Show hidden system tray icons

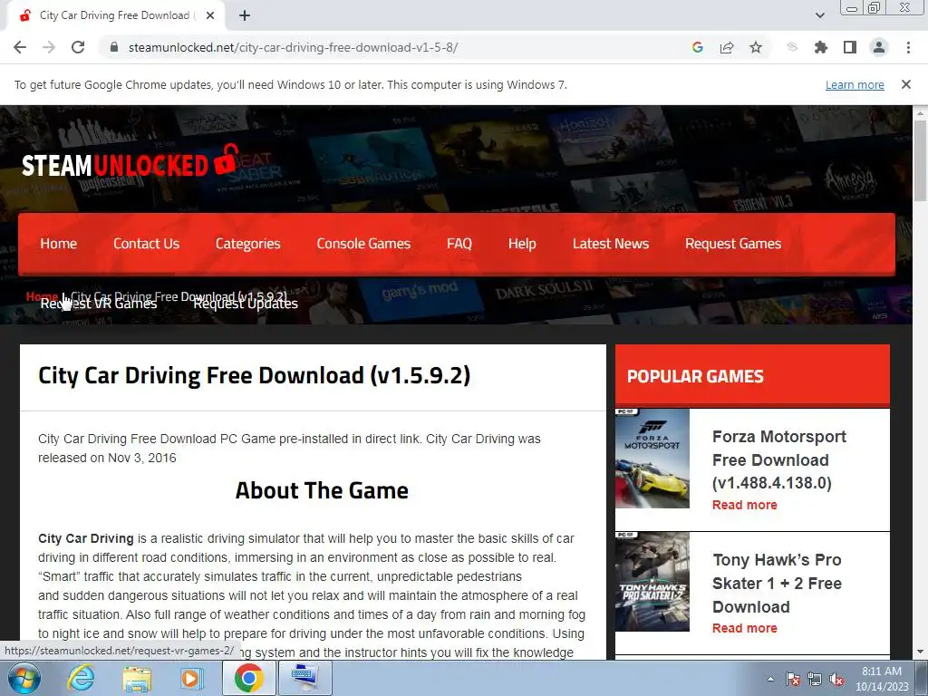[770, 679]
